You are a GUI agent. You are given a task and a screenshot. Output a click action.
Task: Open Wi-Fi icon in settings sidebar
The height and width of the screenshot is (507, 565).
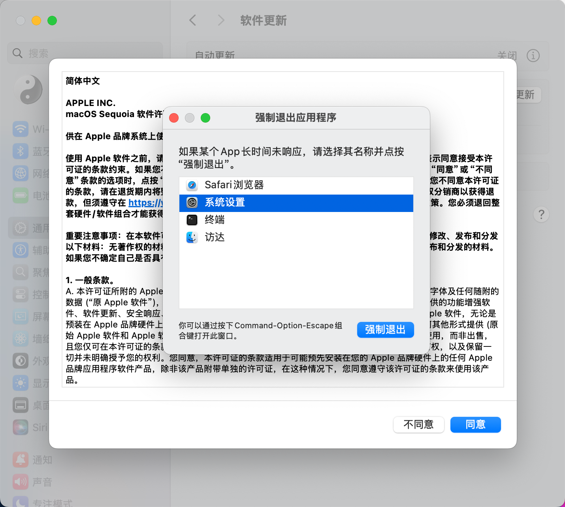click(21, 129)
